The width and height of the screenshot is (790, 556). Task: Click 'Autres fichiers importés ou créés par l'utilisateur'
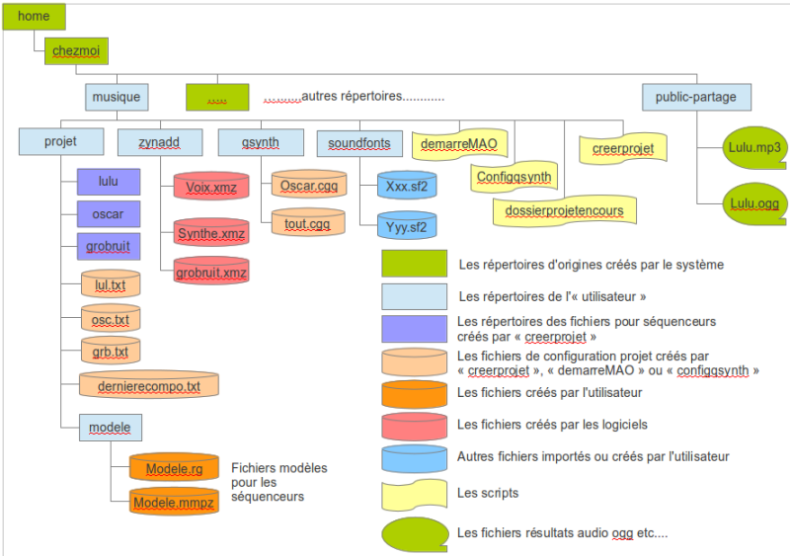click(593, 456)
